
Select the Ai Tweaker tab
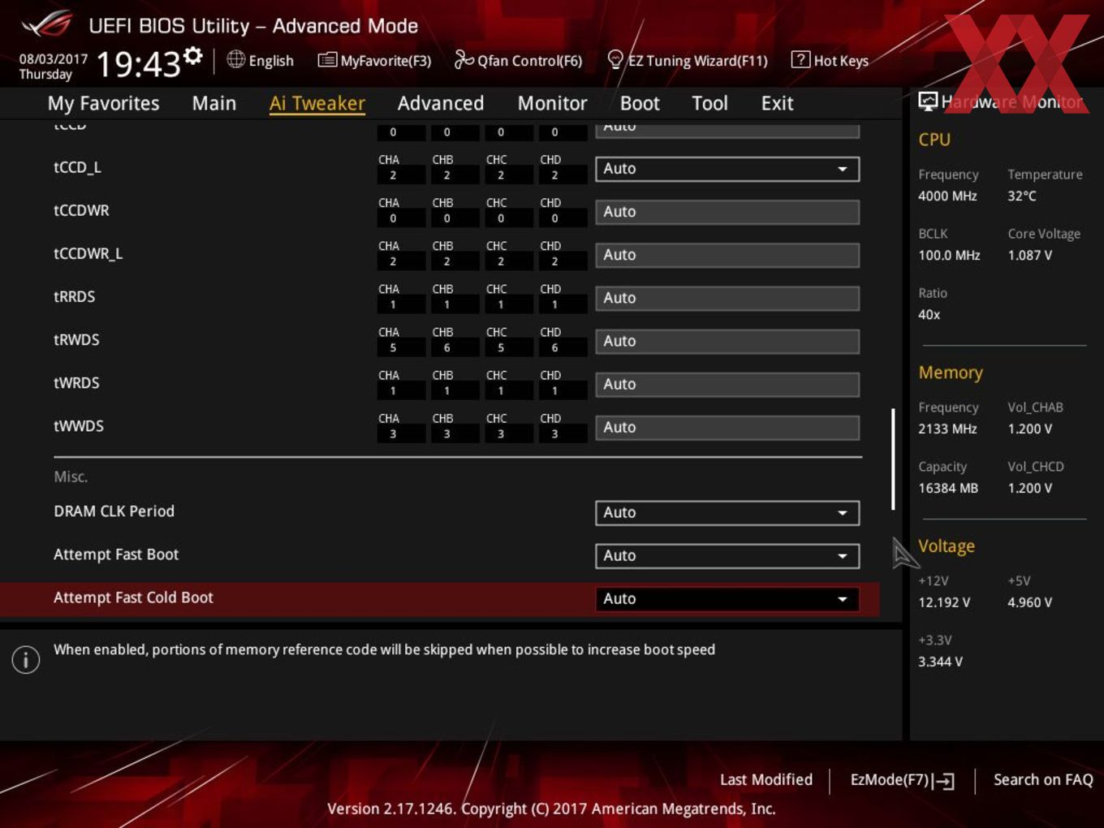[317, 103]
